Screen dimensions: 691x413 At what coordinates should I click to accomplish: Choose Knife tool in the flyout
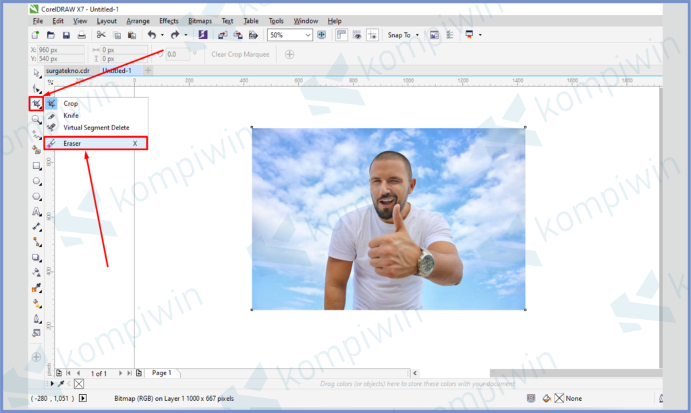click(x=71, y=115)
